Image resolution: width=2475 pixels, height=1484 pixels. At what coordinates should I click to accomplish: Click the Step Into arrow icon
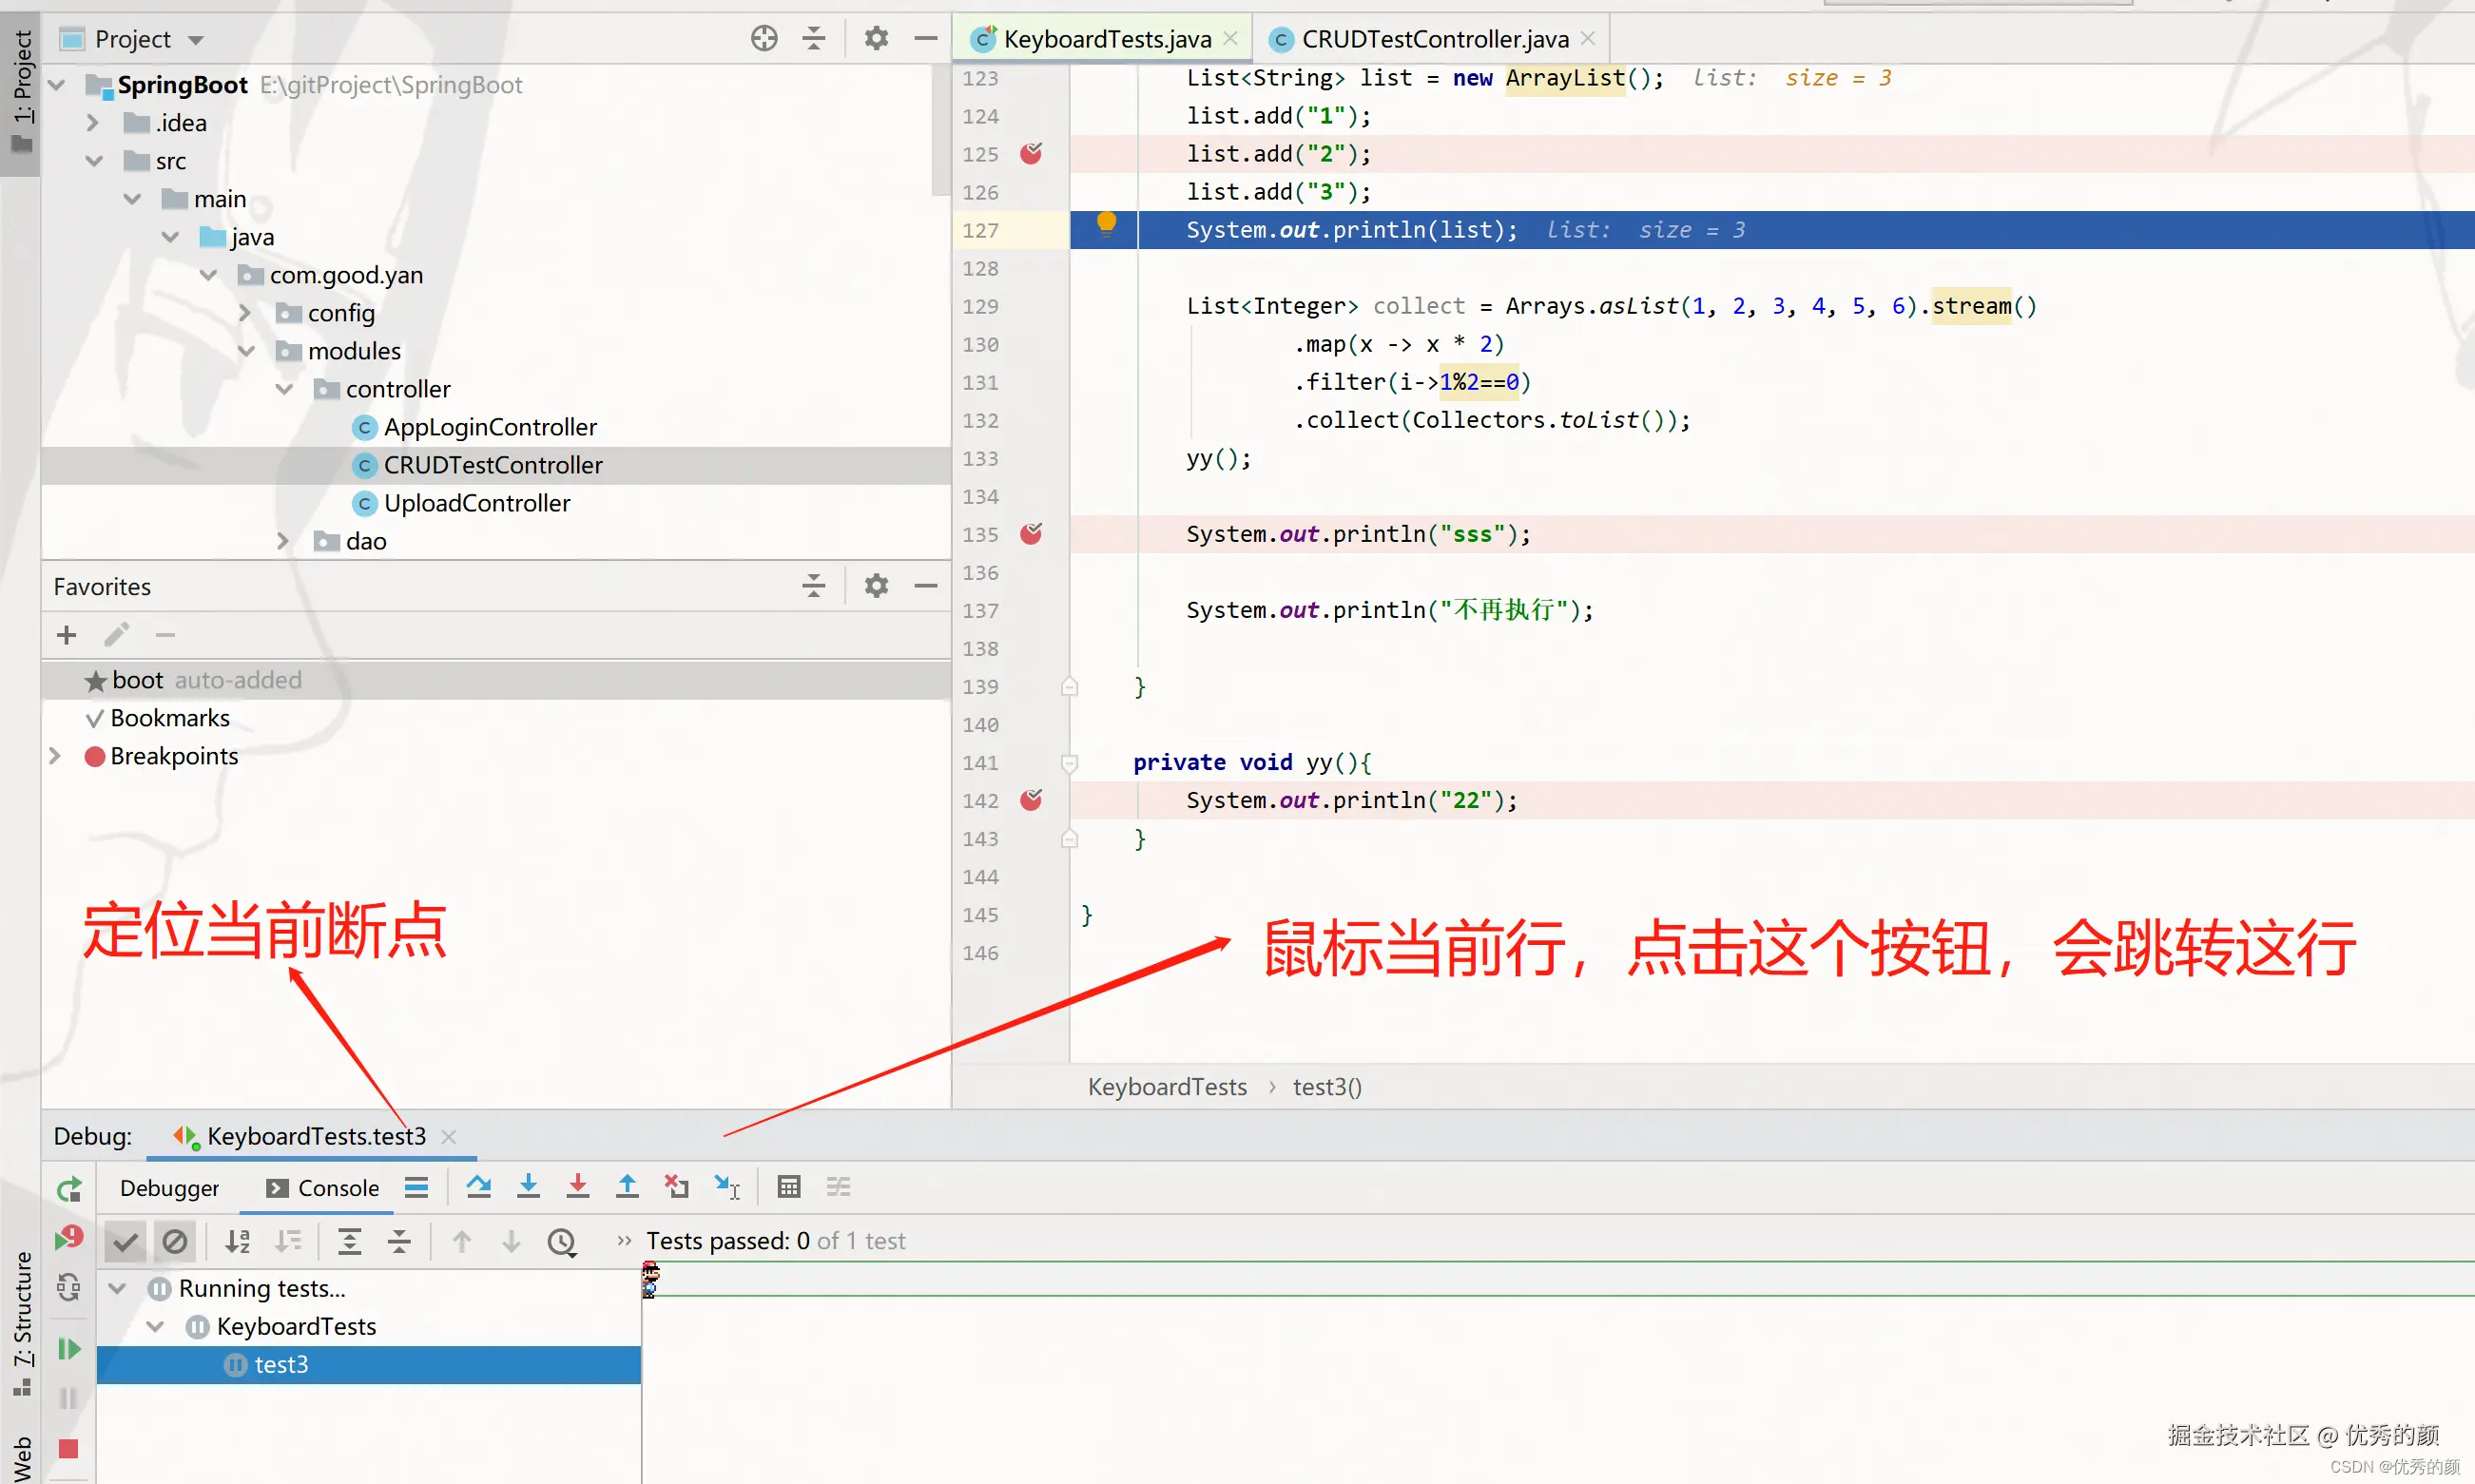point(528,1187)
